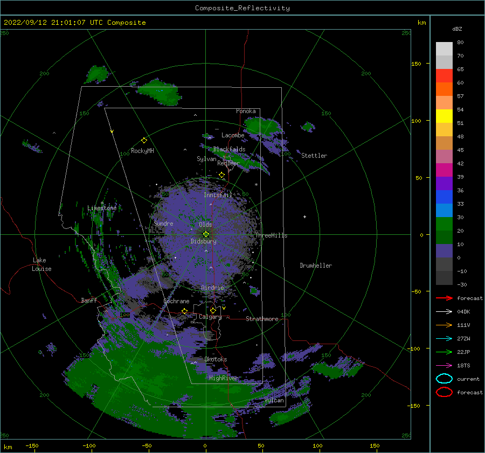Click the HighRiver label
Viewport: 485px width, 453px height.
[x=223, y=378]
